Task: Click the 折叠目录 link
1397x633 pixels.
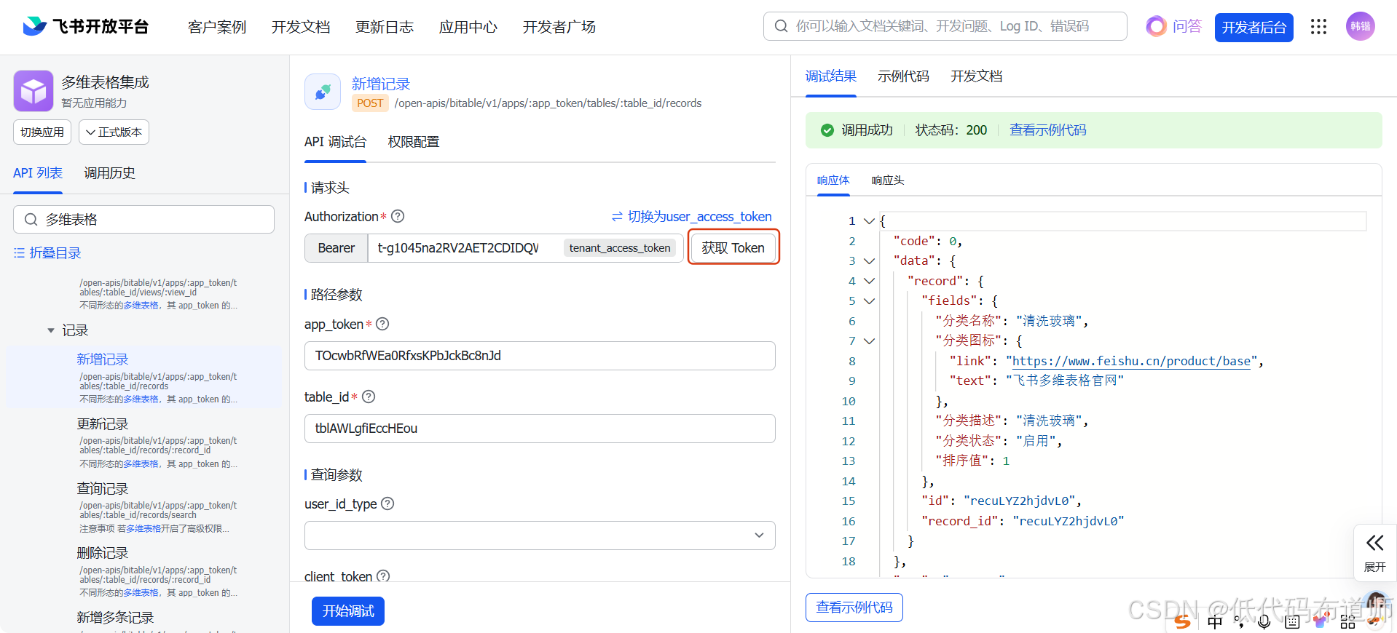Action: coord(55,252)
